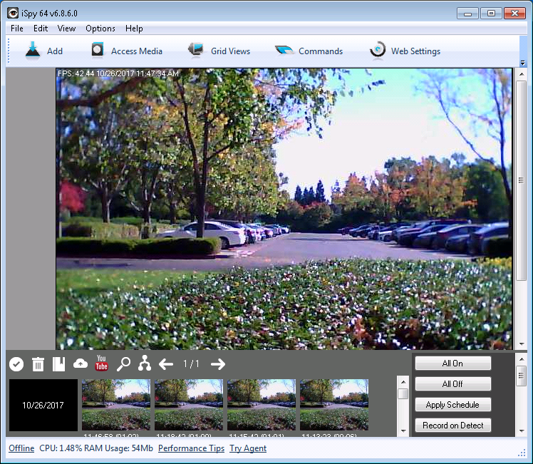Select the 10/26/2017 date thumbnail
The width and height of the screenshot is (533, 464).
(x=43, y=405)
